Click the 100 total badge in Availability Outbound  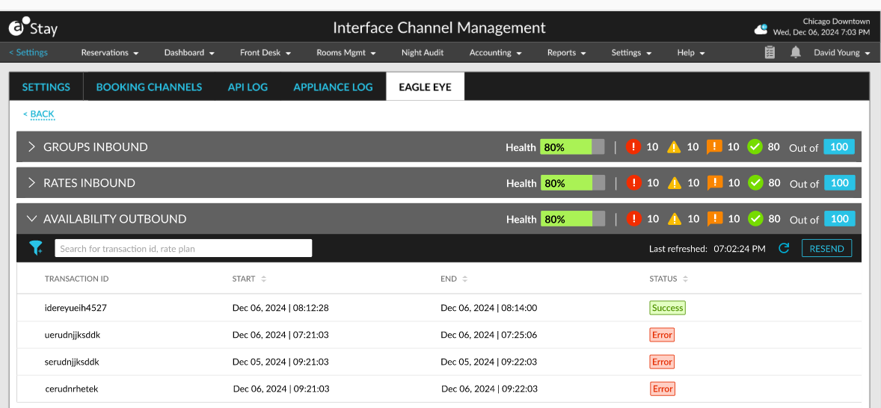pyautogui.click(x=839, y=219)
